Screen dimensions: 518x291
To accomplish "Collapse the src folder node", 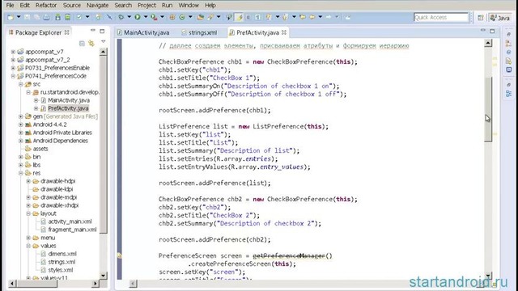I will [21, 84].
